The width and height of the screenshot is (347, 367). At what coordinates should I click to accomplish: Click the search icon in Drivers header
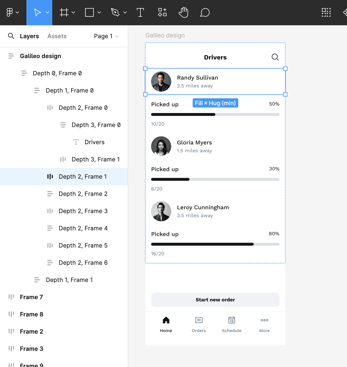[x=275, y=57]
